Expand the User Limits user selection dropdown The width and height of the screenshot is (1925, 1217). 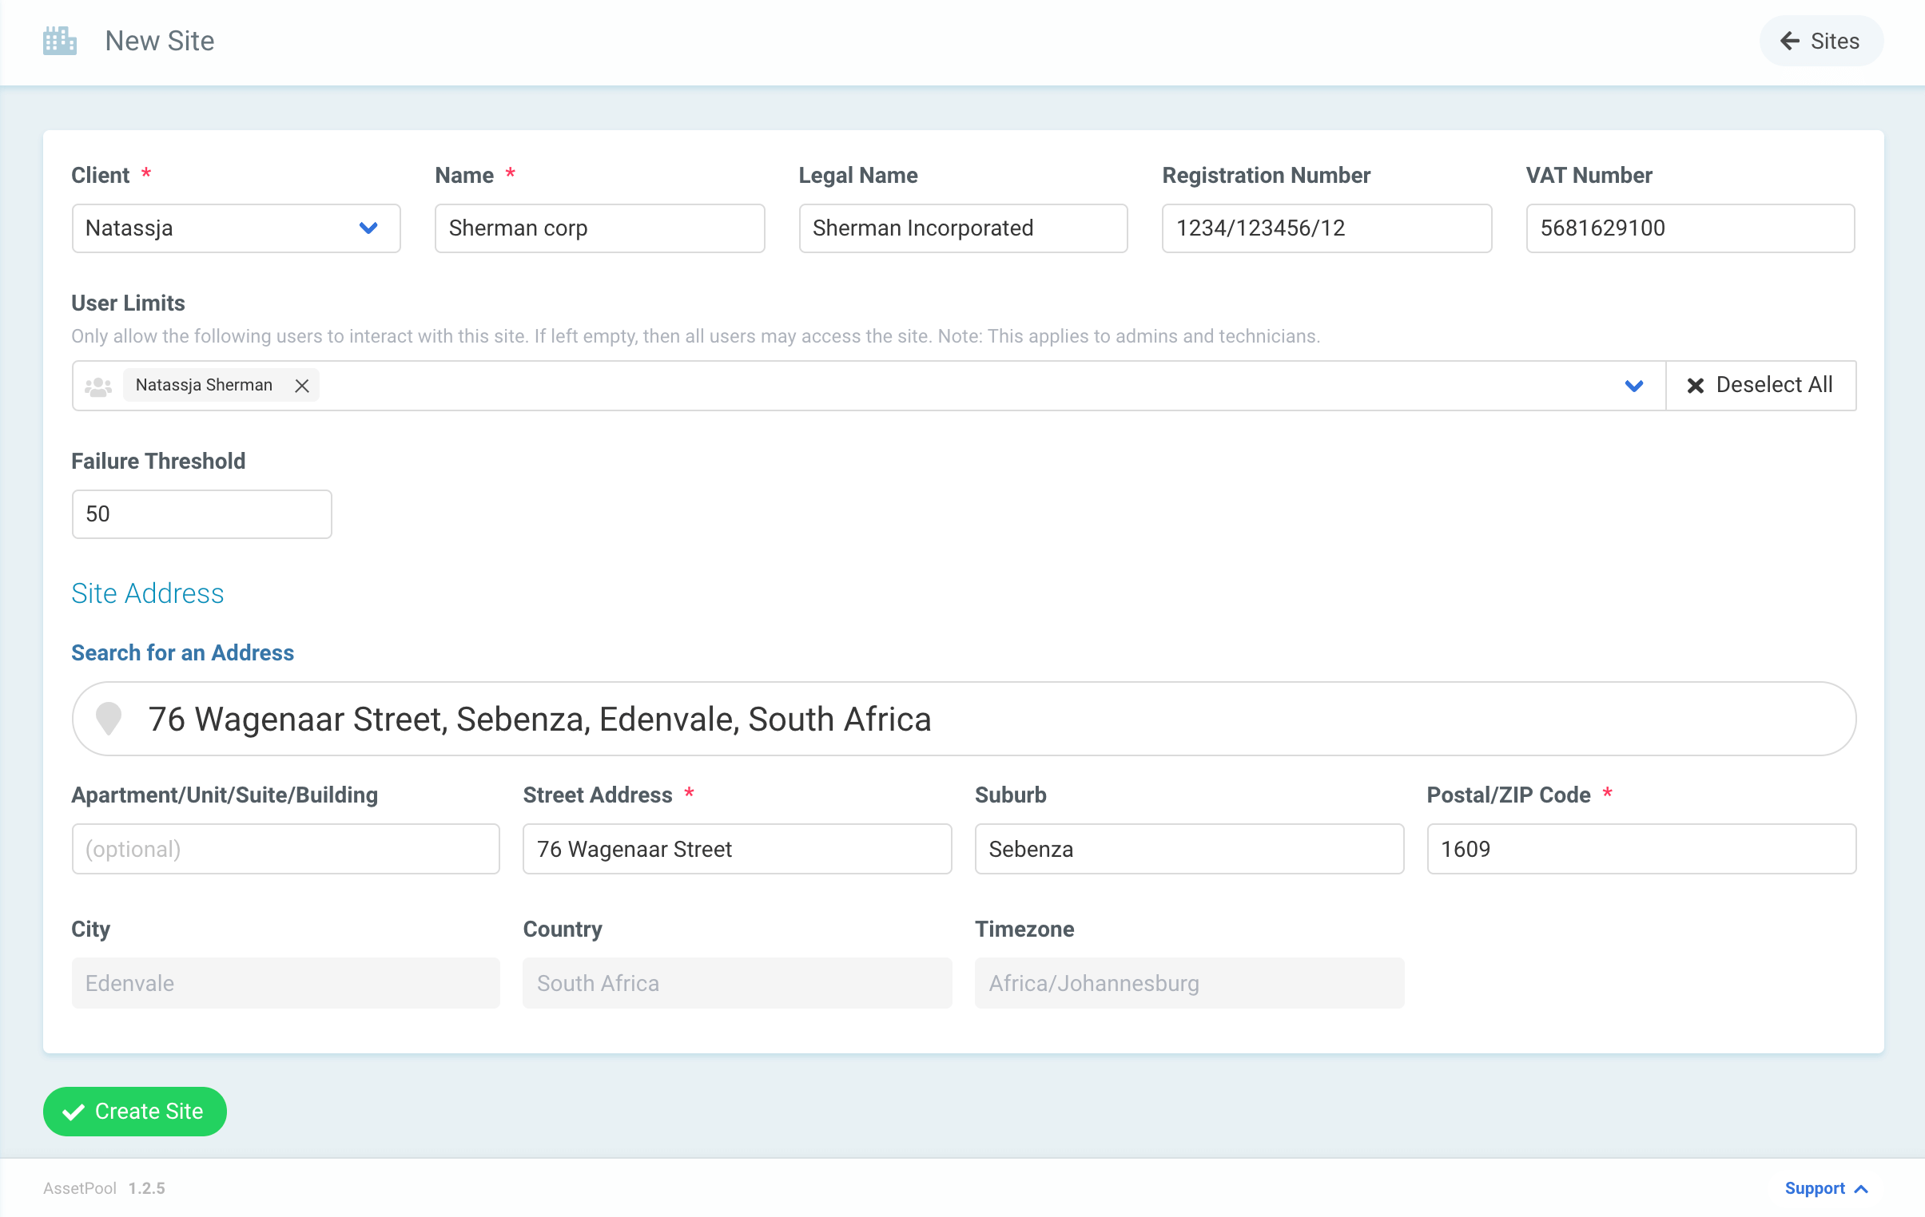[x=1634, y=385]
